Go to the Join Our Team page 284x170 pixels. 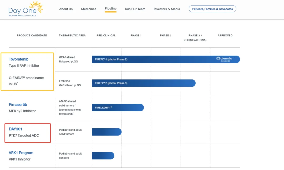pyautogui.click(x=135, y=9)
